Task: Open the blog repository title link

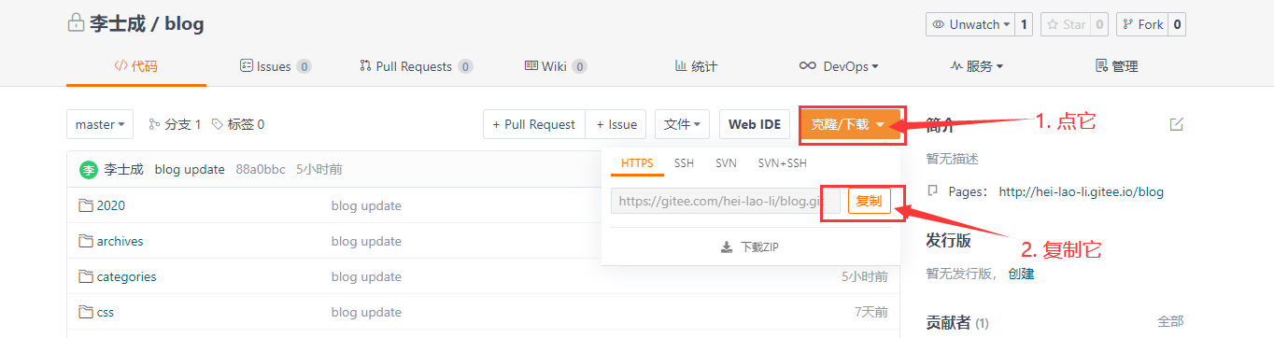Action: click(184, 24)
